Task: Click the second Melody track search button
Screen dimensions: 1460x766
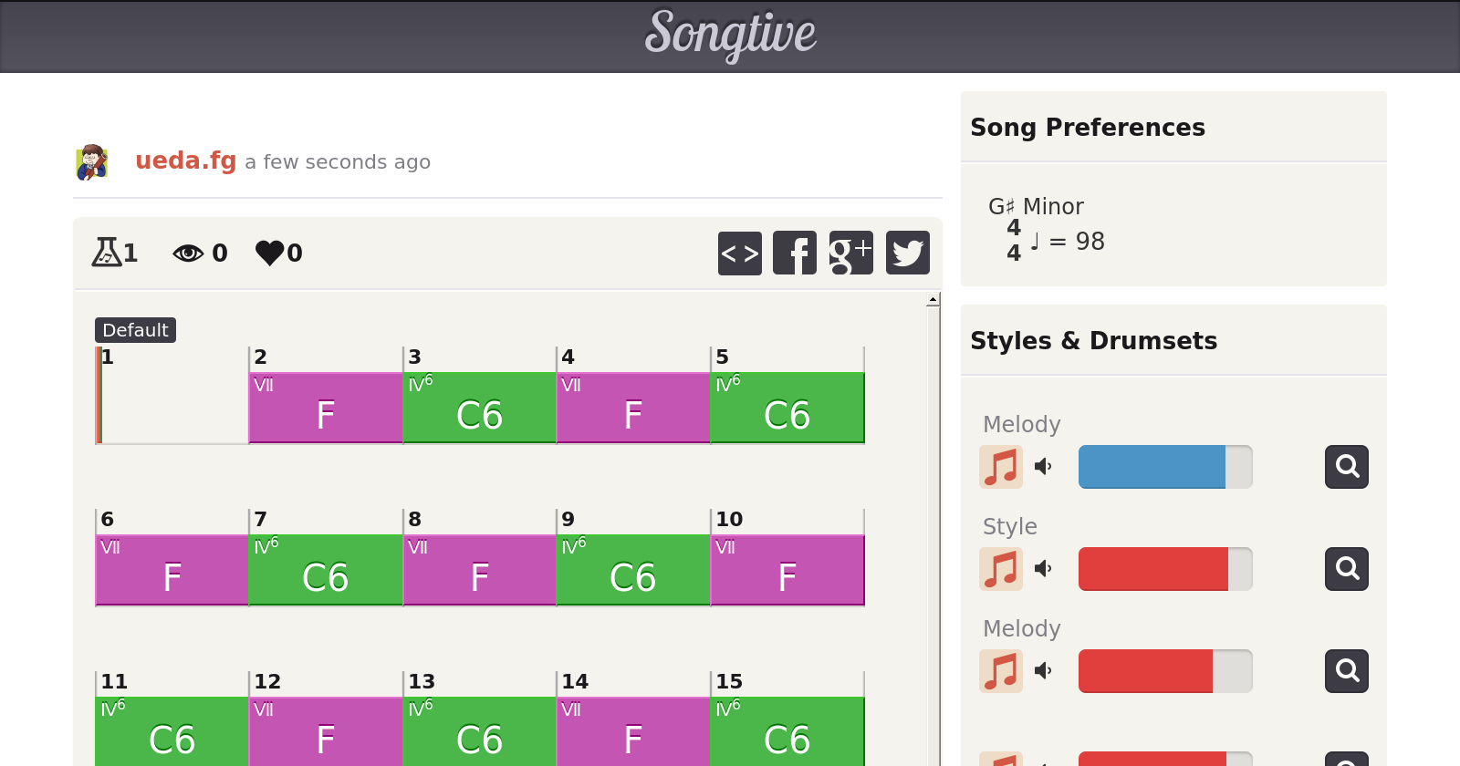Action: pyautogui.click(x=1346, y=671)
